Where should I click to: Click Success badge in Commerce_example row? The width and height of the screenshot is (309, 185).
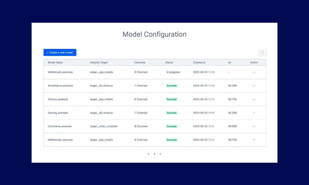click(x=172, y=126)
